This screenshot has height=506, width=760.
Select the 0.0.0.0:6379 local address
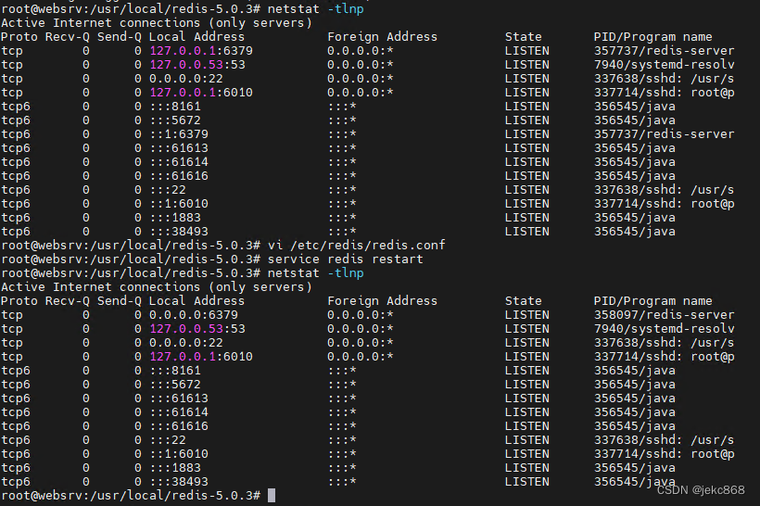tap(194, 315)
